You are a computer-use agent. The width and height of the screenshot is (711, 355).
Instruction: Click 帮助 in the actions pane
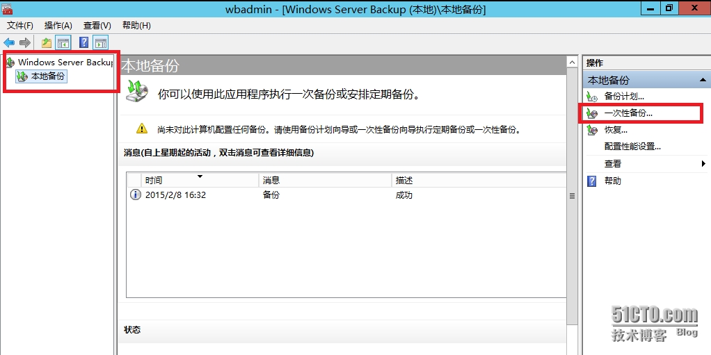click(613, 181)
